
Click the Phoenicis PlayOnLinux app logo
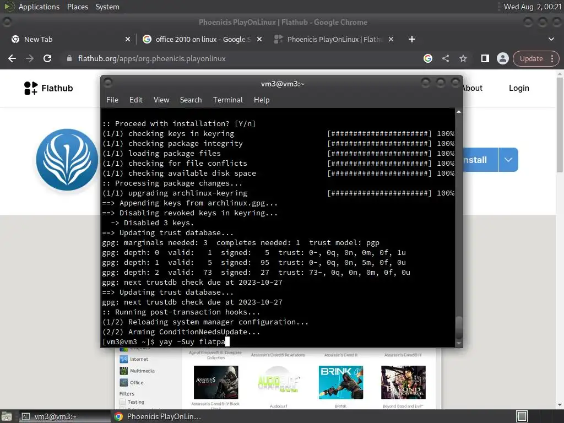(x=67, y=160)
